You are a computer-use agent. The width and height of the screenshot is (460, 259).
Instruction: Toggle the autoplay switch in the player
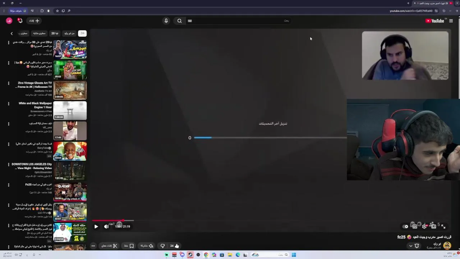click(406, 227)
